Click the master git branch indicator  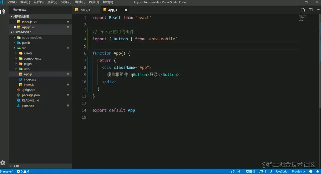tap(7, 172)
